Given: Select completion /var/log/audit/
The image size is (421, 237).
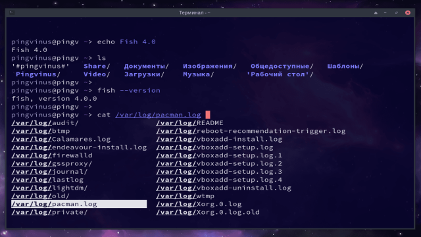Looking at the screenshot, I should click(x=45, y=123).
